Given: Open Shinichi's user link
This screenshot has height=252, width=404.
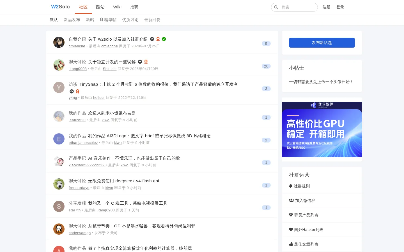Looking at the screenshot, I should [110, 69].
